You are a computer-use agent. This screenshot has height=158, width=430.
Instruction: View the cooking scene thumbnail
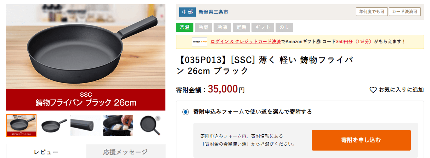coord(118,125)
